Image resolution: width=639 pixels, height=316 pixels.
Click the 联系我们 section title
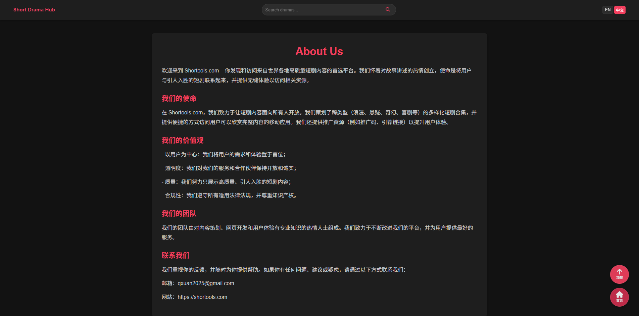coord(175,255)
